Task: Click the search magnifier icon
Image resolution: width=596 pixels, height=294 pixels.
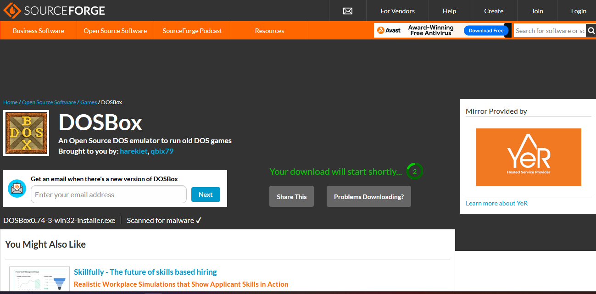Action: coord(590,31)
